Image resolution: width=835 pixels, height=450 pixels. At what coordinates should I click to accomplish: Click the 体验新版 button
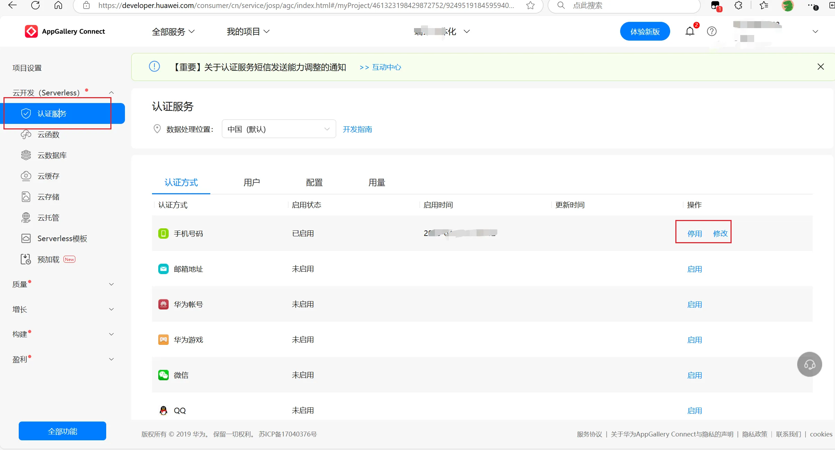tap(644, 32)
